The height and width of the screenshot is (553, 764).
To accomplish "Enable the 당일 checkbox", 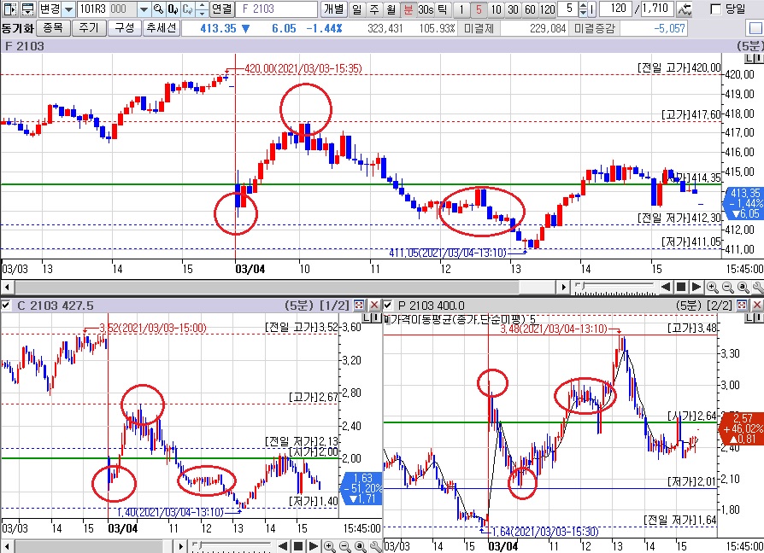I will pos(716,9).
